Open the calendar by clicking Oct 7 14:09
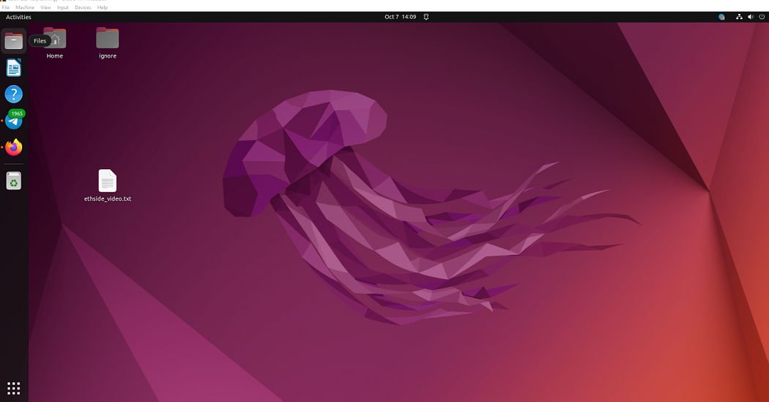Viewport: 769px width, 402px height. [400, 17]
